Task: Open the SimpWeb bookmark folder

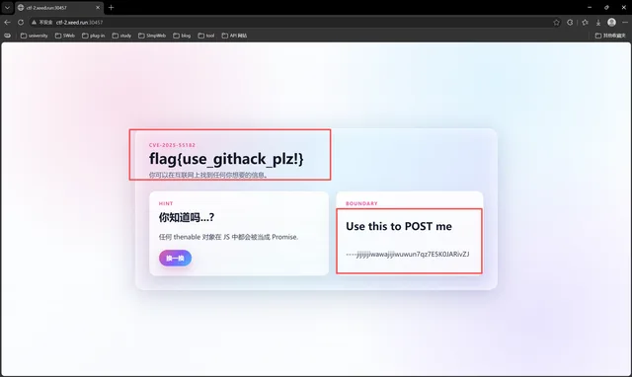Action: click(x=152, y=36)
